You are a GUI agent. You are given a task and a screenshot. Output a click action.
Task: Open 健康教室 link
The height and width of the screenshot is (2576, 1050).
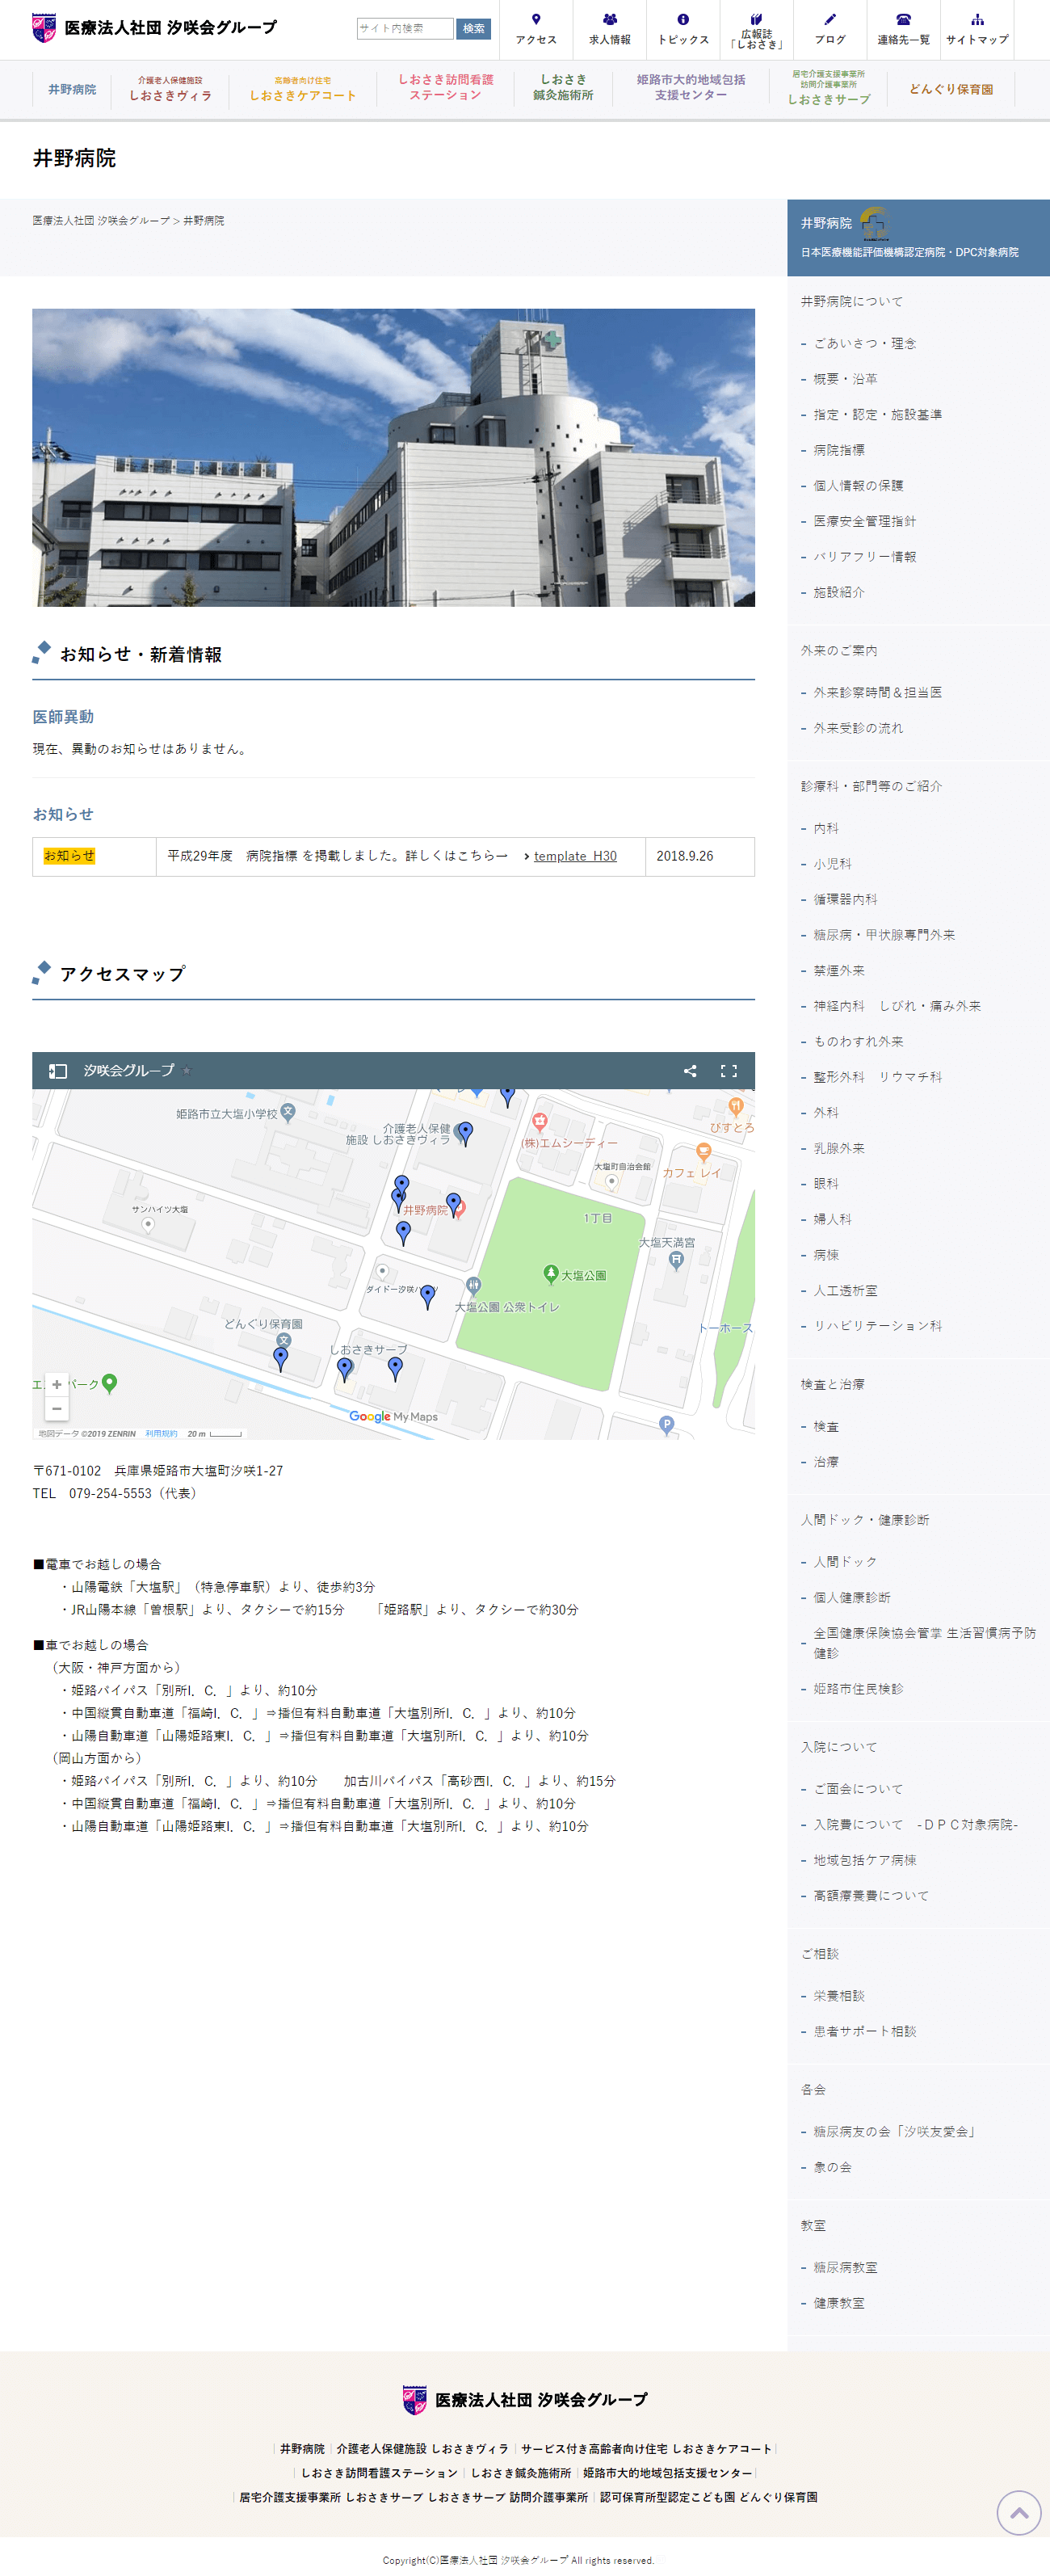point(839,2303)
